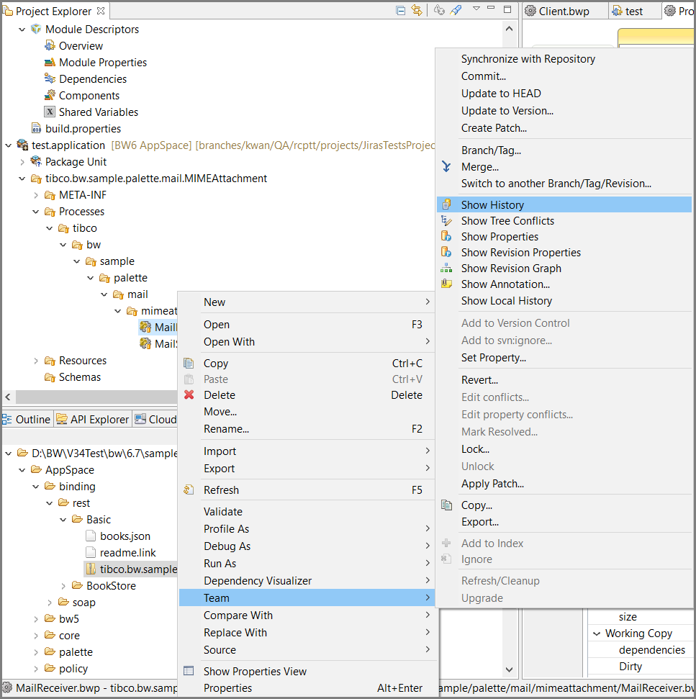Click Collapse All icon in Project Explorer toolbar

click(x=401, y=10)
